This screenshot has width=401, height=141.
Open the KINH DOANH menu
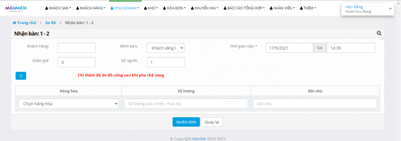125,8
